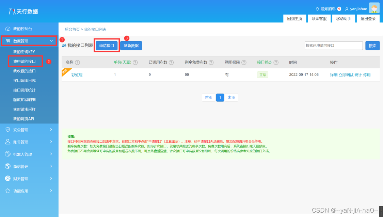Expand 财务管理 section arrow

pyautogui.click(x=51, y=179)
